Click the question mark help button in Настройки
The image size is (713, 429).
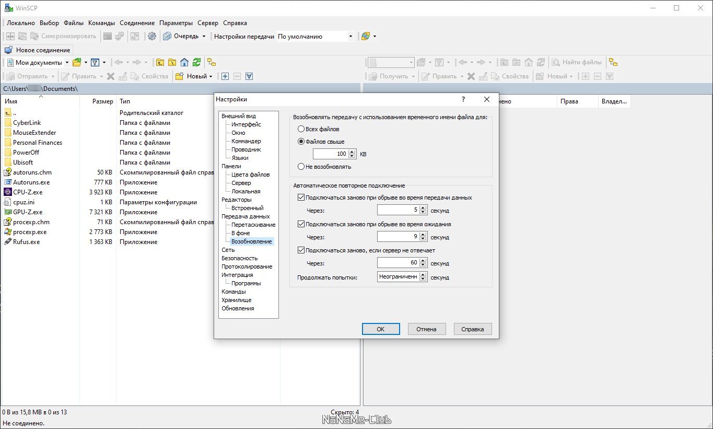(463, 99)
